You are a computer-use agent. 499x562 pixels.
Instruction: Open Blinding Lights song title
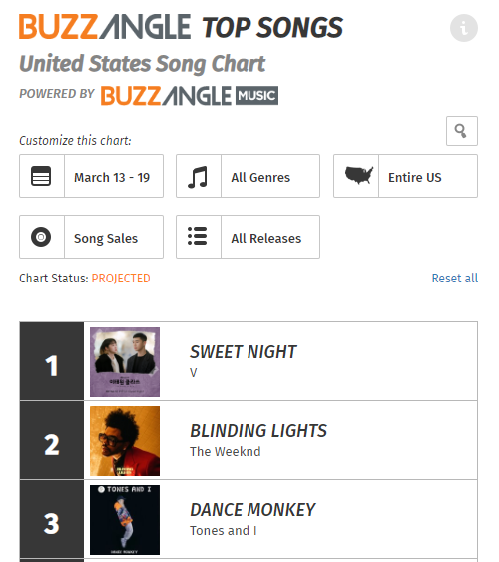(x=258, y=431)
